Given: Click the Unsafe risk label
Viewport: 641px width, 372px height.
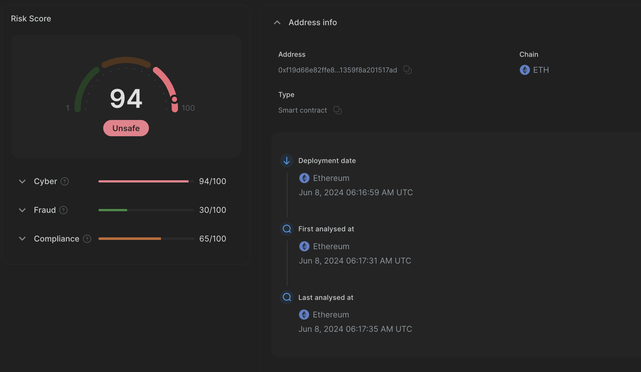Looking at the screenshot, I should [x=126, y=128].
